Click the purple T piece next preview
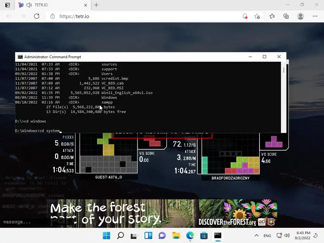 pos(274,141)
